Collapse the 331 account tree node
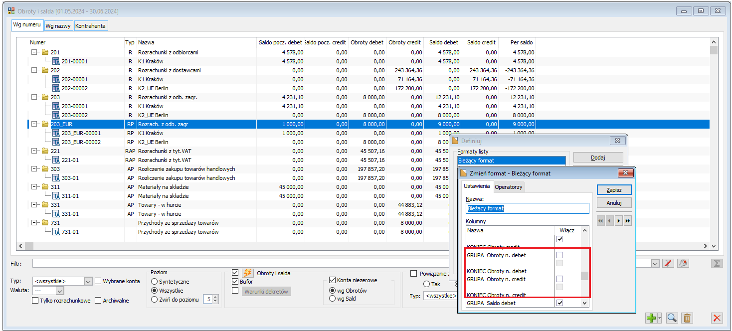The image size is (732, 331). click(34, 205)
